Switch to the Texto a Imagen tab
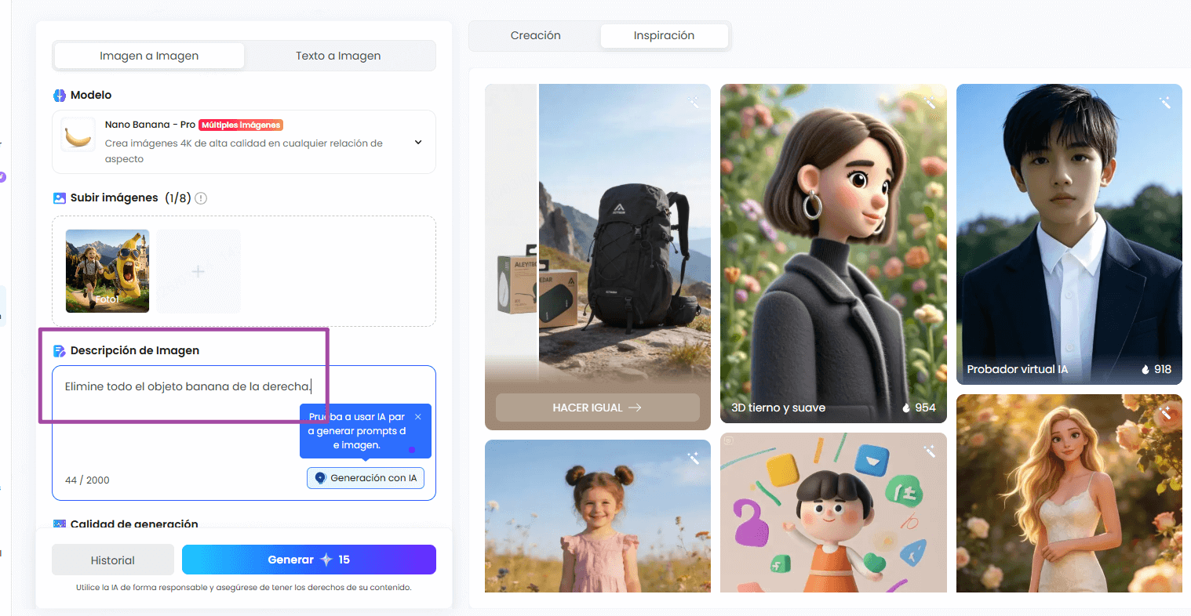This screenshot has width=1191, height=616. pyautogui.click(x=338, y=55)
